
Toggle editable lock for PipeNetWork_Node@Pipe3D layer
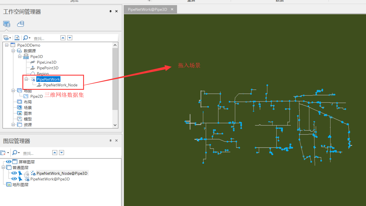[x=26, y=173]
